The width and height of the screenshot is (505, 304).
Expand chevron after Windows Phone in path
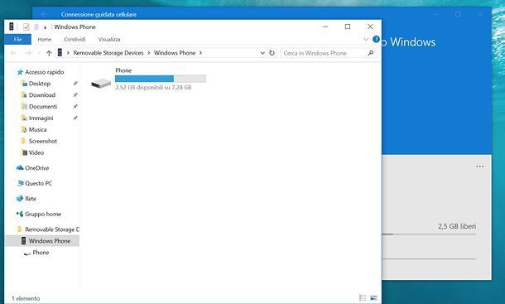(x=200, y=53)
